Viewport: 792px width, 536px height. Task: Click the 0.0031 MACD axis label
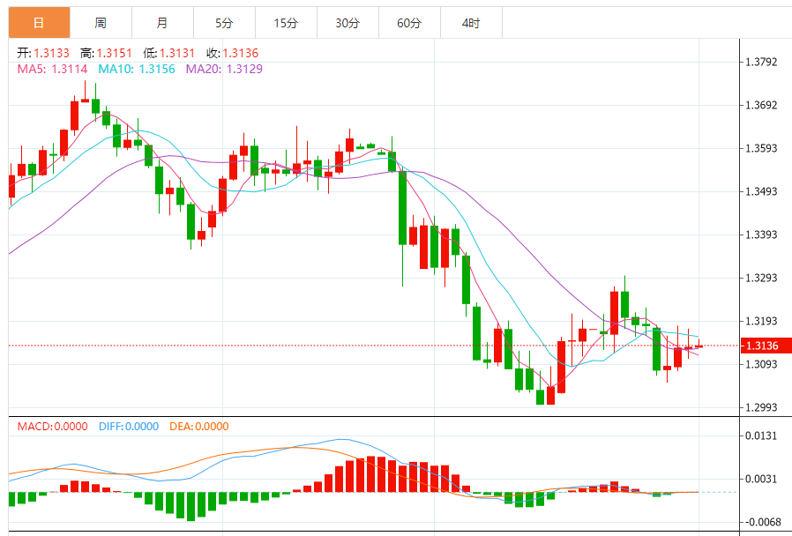point(762,479)
